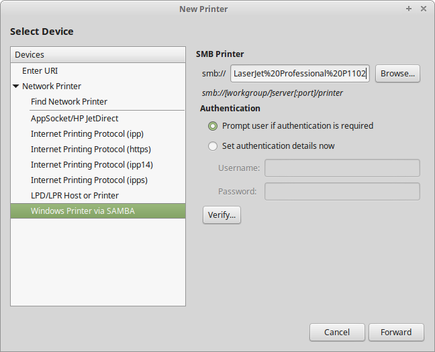Click the Forward button

(x=396, y=332)
